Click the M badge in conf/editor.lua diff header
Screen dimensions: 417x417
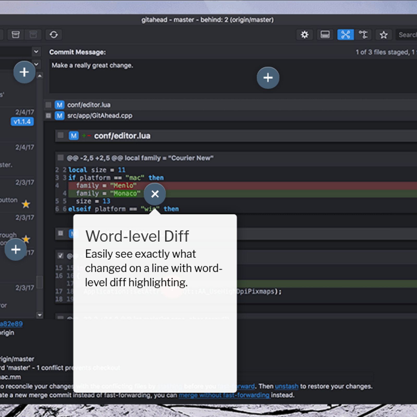[x=74, y=136]
